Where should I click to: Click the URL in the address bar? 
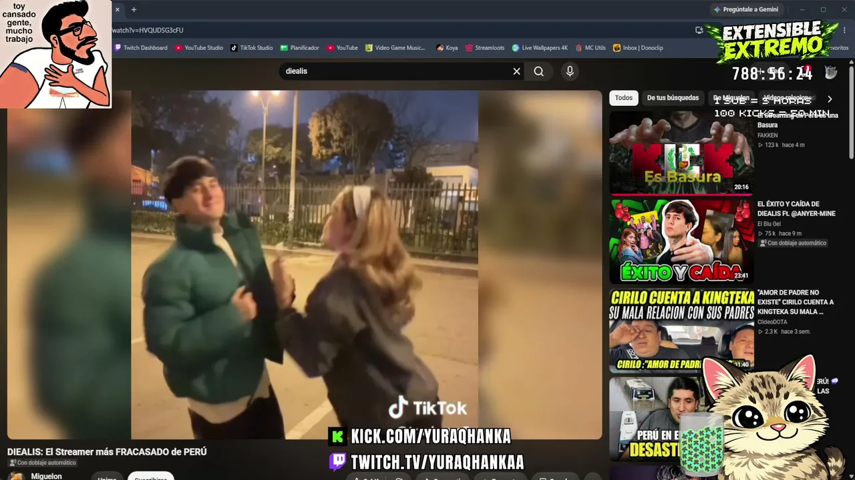pyautogui.click(x=148, y=30)
